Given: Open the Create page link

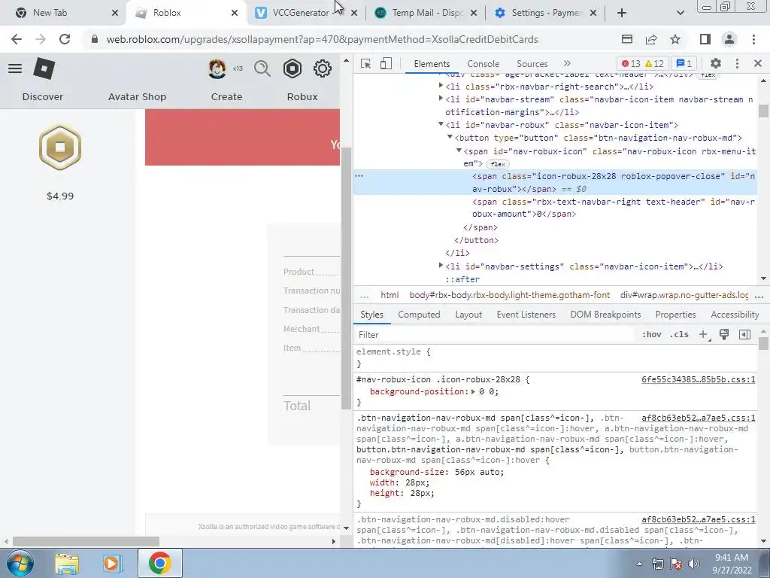Looking at the screenshot, I should (x=226, y=97).
